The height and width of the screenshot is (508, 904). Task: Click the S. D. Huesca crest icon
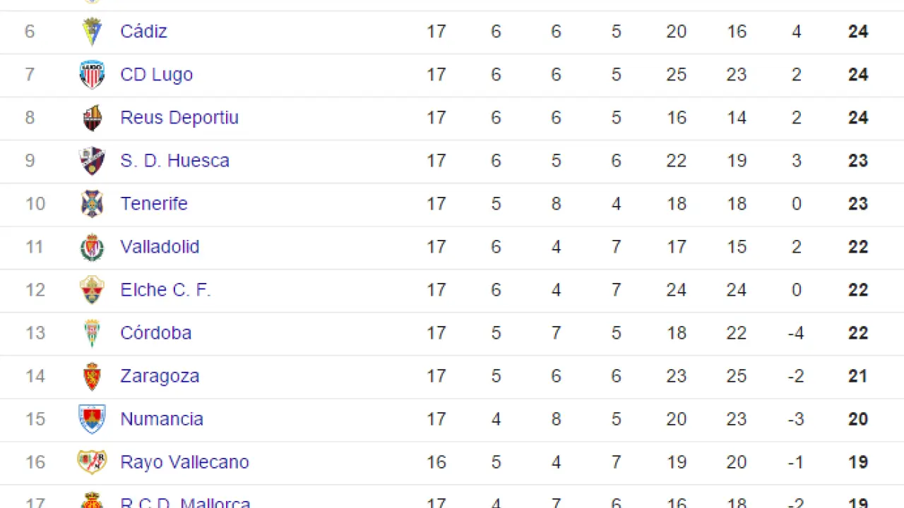click(x=92, y=161)
